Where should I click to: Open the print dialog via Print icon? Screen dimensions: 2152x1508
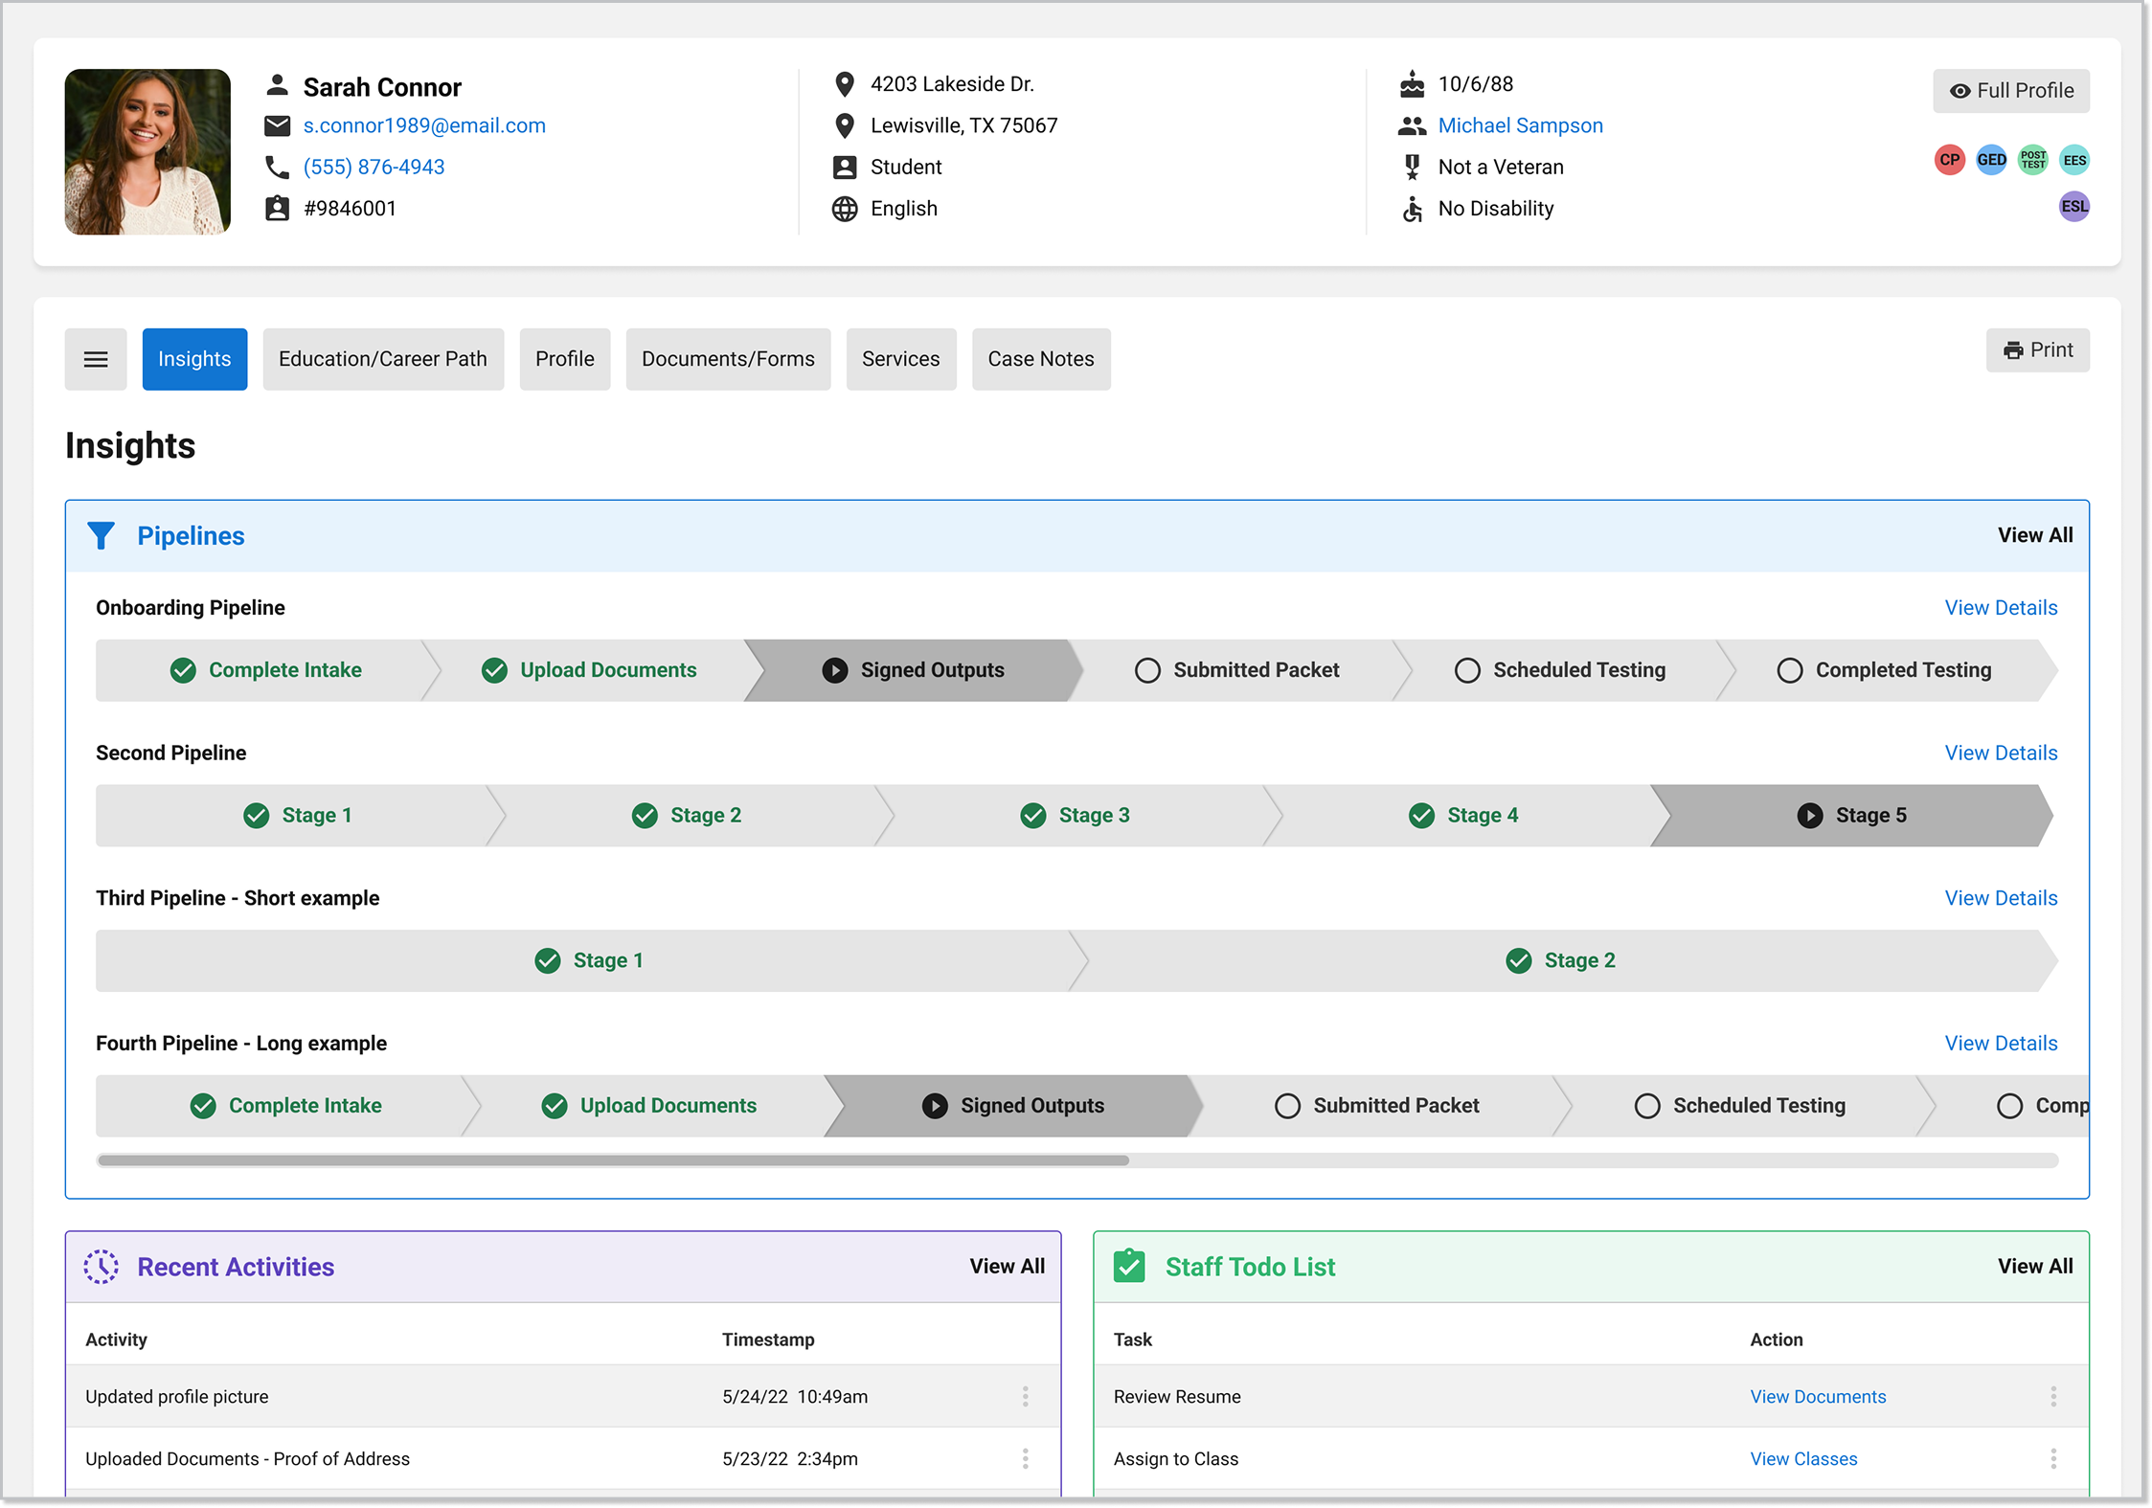tap(2013, 349)
